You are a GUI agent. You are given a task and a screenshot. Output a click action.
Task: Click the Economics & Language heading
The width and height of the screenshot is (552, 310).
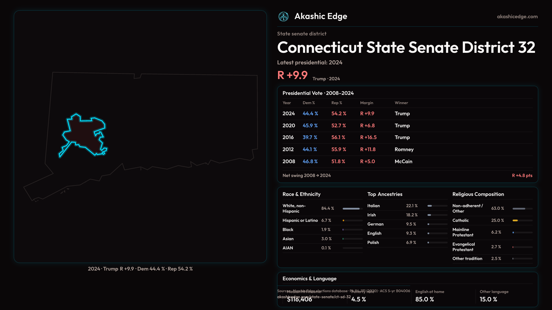[309, 279]
